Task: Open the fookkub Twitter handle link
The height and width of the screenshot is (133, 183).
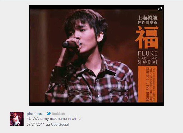Action: [58, 114]
